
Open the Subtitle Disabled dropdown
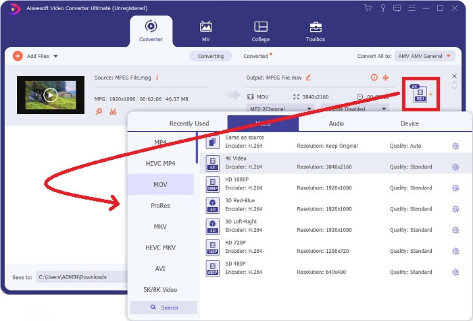pos(355,109)
